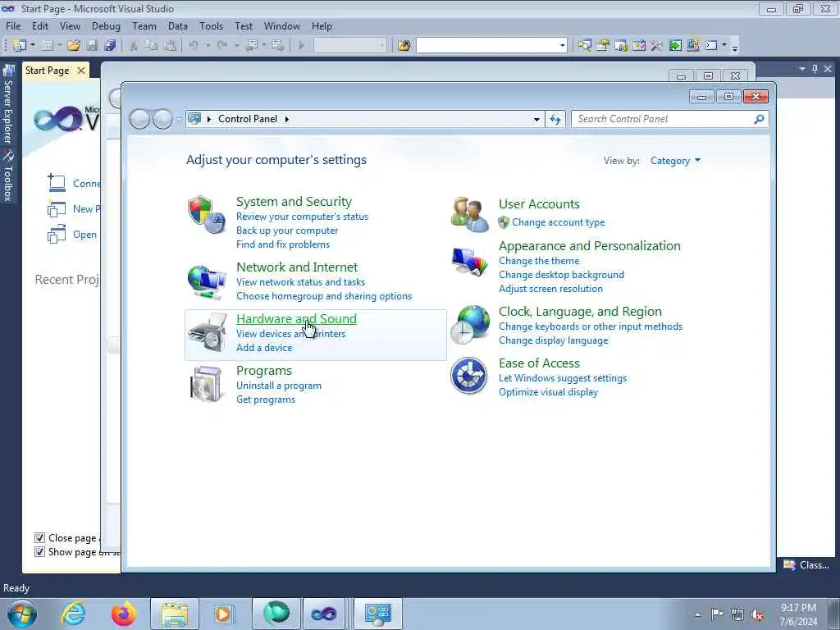
Task: Click the Save All toolbar icon
Action: (x=111, y=46)
